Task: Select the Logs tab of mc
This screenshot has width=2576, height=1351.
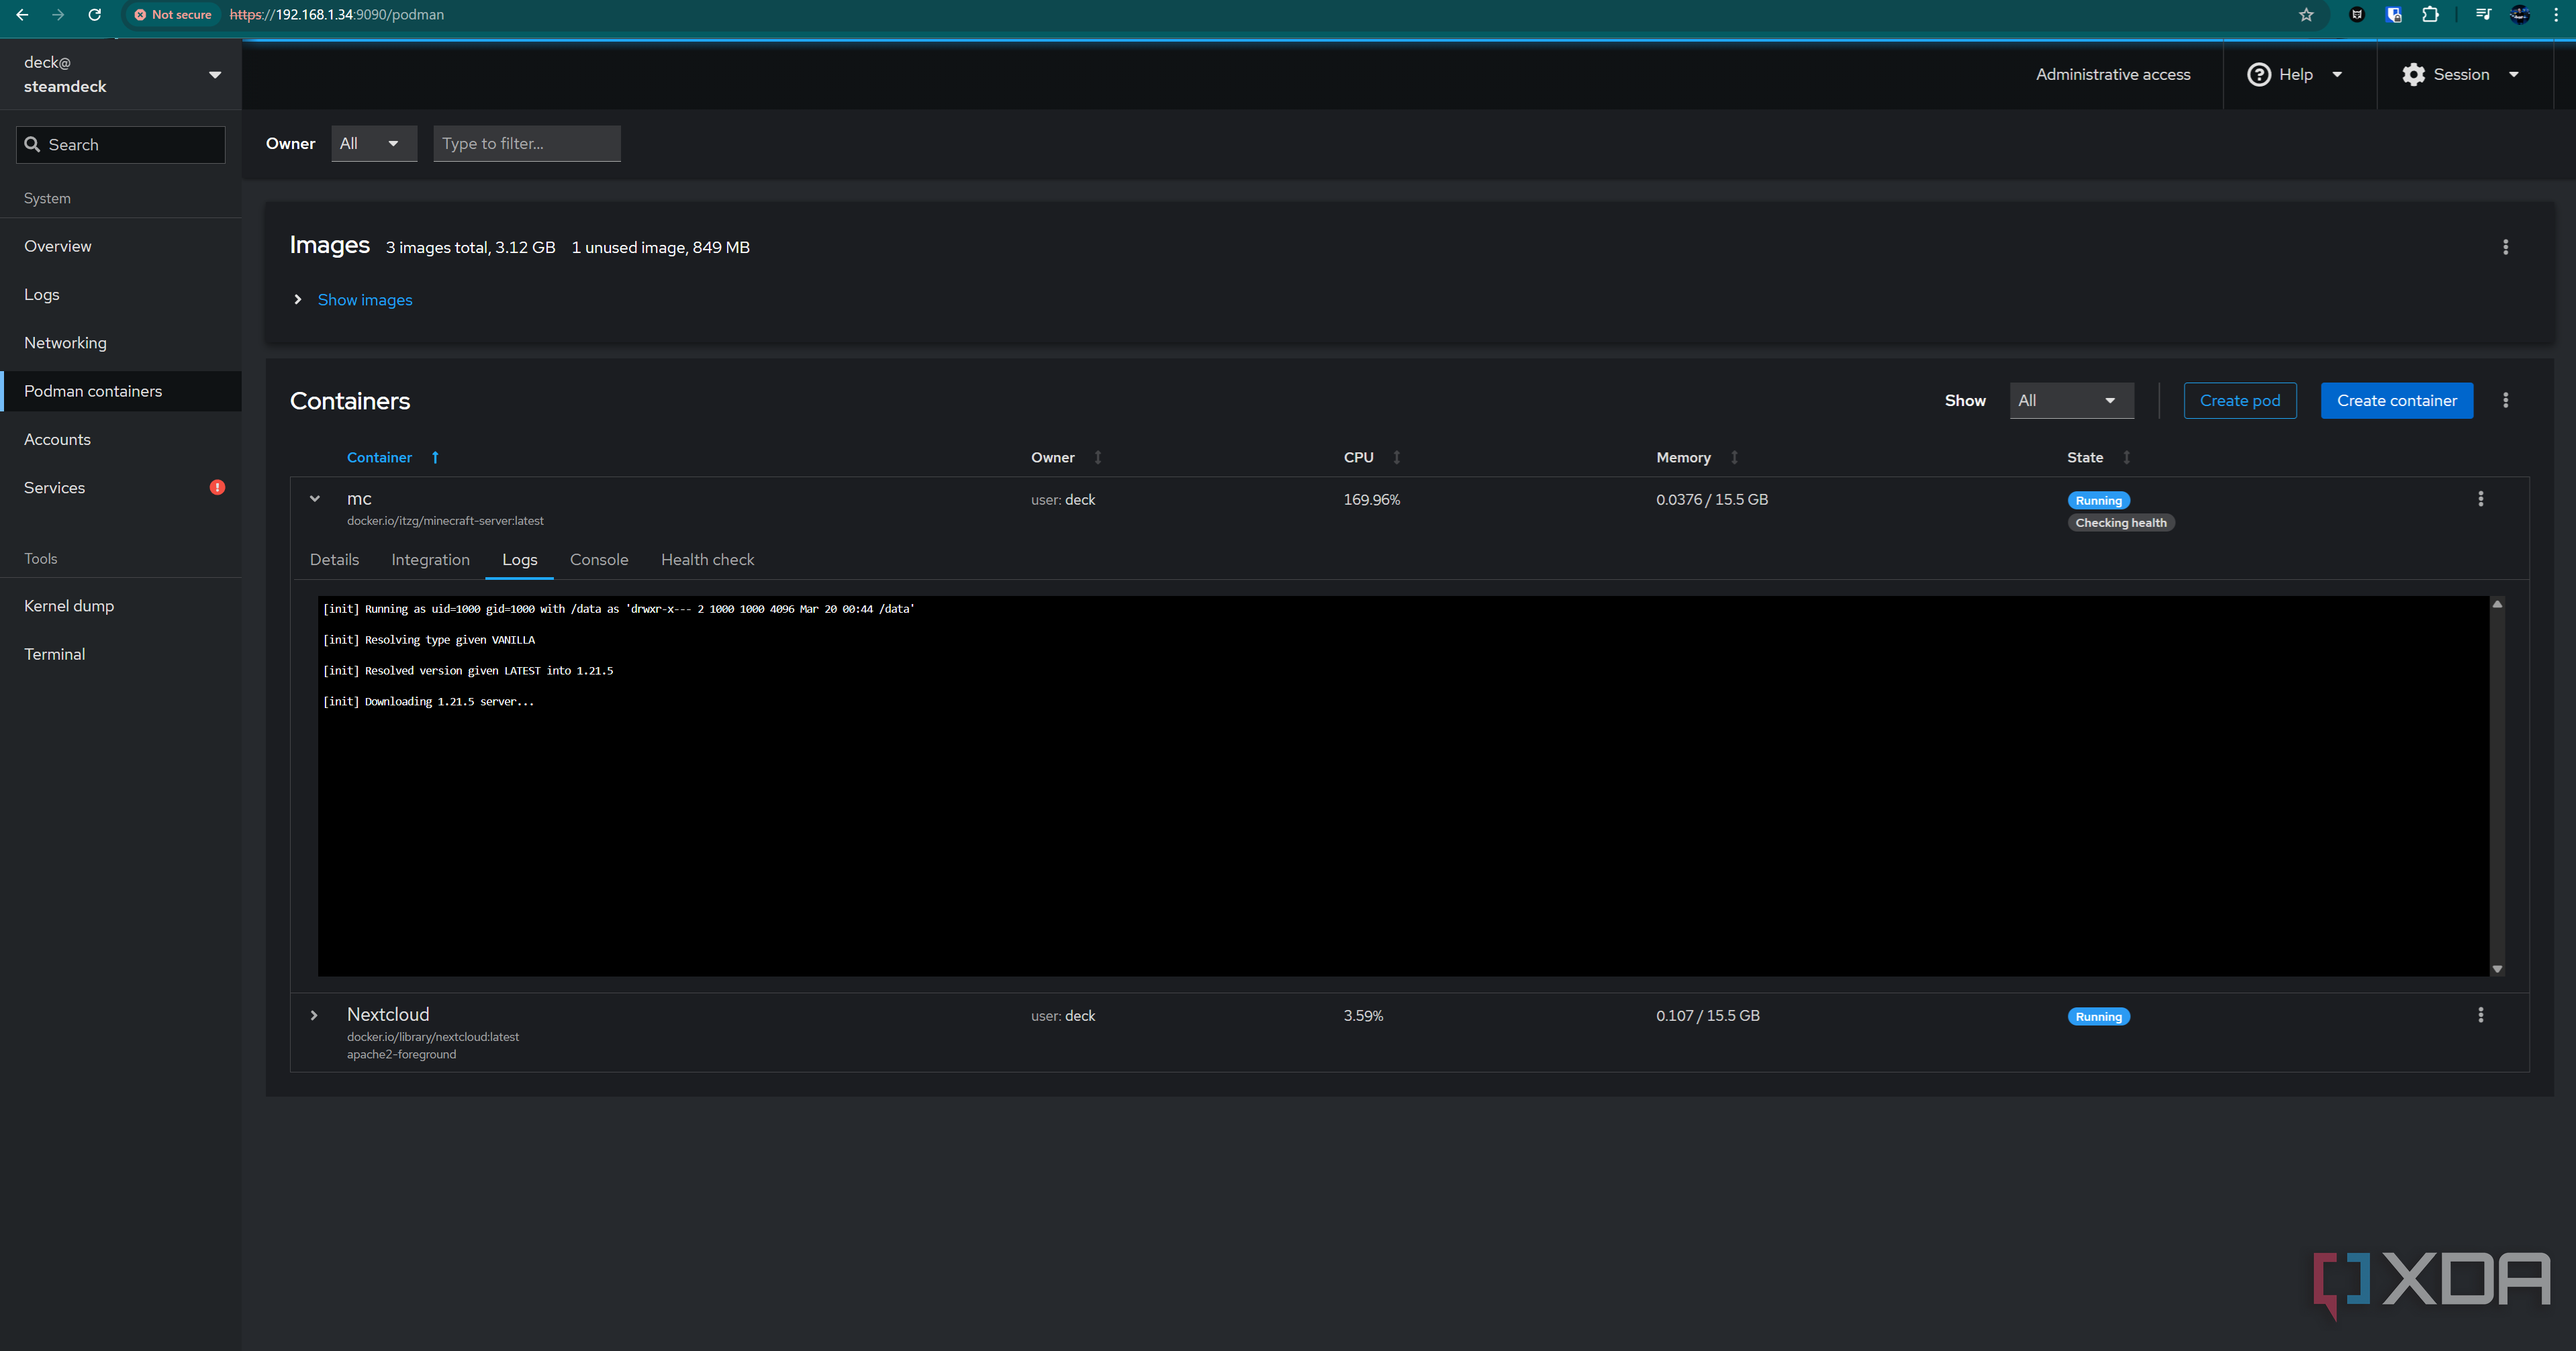Action: (519, 560)
